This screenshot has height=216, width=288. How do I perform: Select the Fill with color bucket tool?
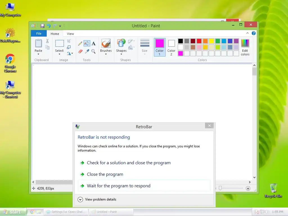pos(87,44)
